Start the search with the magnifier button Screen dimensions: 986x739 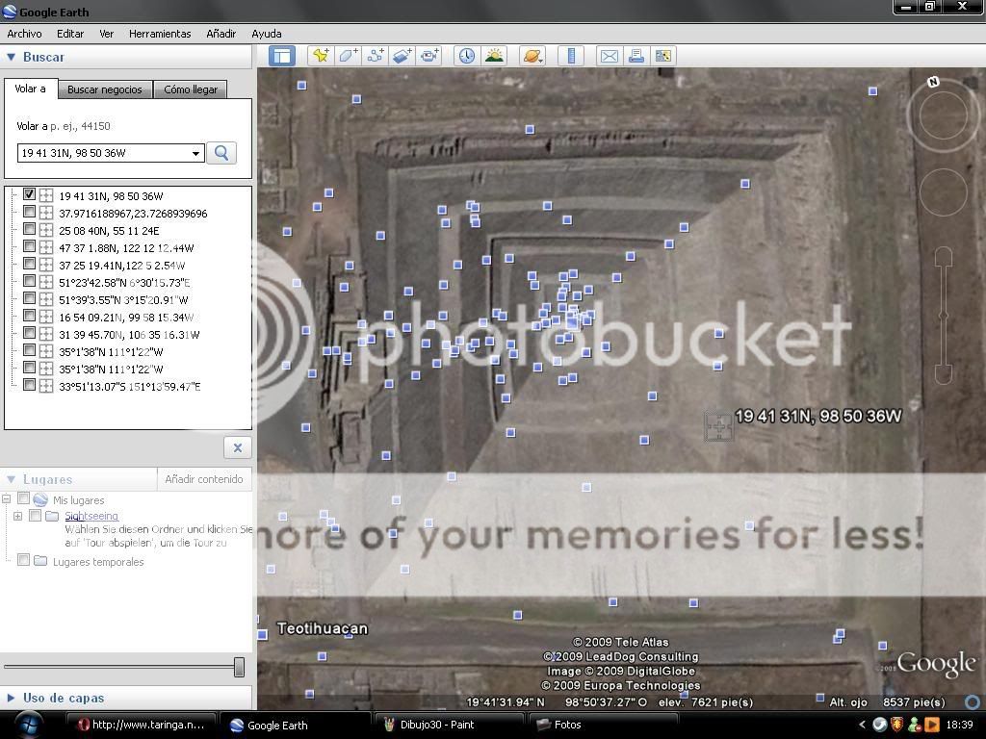(x=221, y=153)
